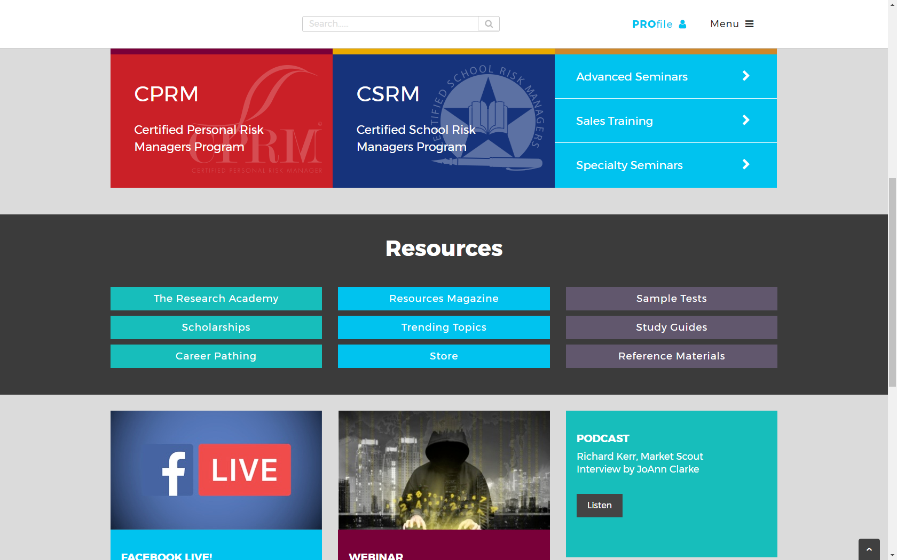This screenshot has height=560, width=897.
Task: Click the search magnifier icon button
Action: [489, 24]
